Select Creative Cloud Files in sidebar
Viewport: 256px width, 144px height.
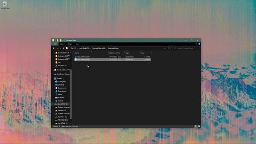tap(62, 70)
